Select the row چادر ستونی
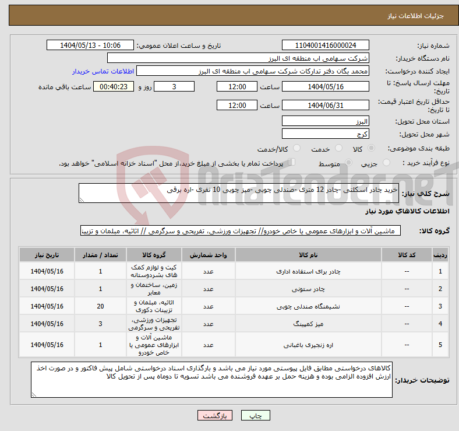This screenshot has width=459, height=431. coord(234,289)
